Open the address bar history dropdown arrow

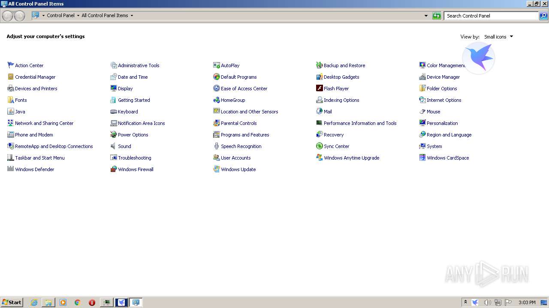pyautogui.click(x=426, y=16)
